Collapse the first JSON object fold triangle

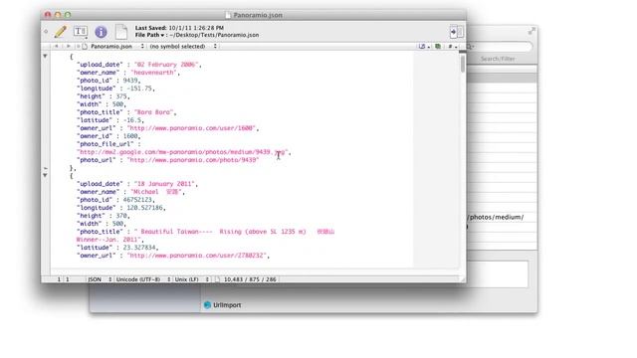point(45,56)
